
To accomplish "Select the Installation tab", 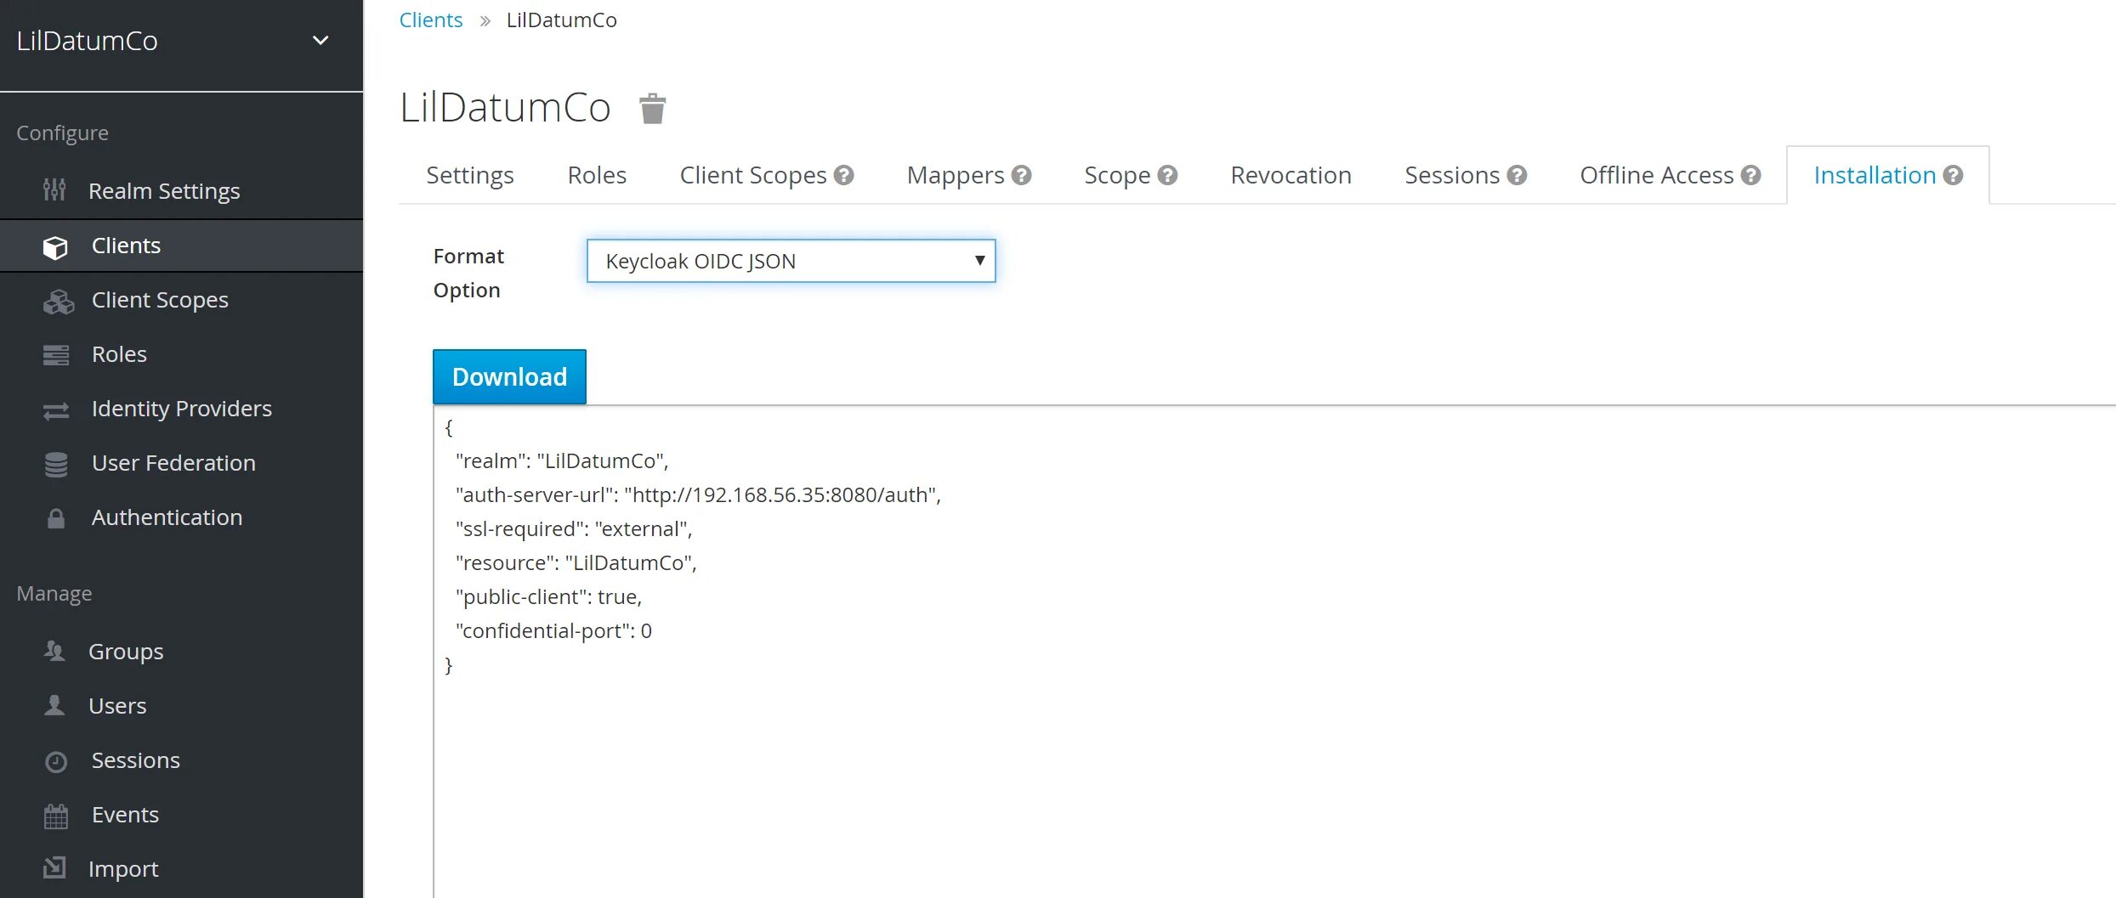I will (1875, 175).
